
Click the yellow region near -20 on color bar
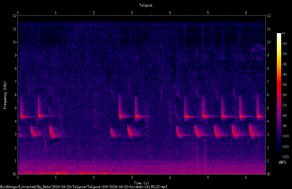pyautogui.click(x=279, y=54)
